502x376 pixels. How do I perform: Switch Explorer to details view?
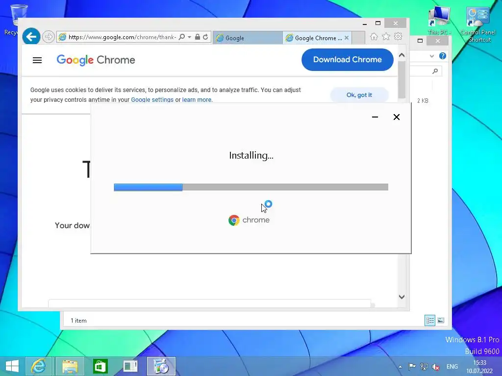pos(429,320)
